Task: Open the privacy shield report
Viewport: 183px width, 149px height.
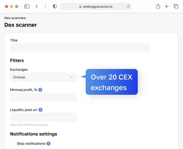Action: 55,6
